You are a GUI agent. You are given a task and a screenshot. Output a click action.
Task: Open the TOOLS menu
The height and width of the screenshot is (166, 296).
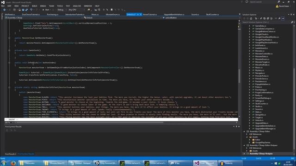click(x=60, y=6)
